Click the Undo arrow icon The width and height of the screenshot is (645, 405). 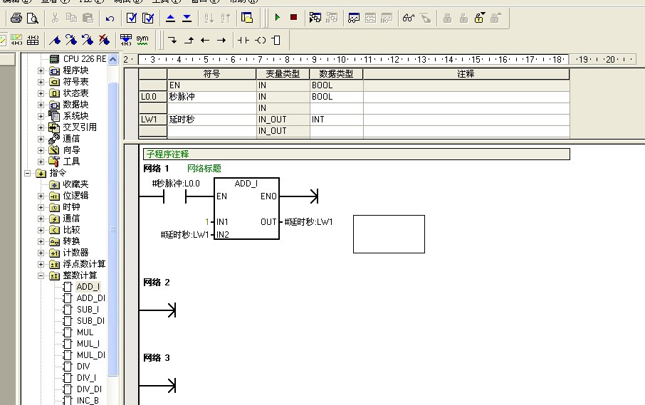(110, 18)
